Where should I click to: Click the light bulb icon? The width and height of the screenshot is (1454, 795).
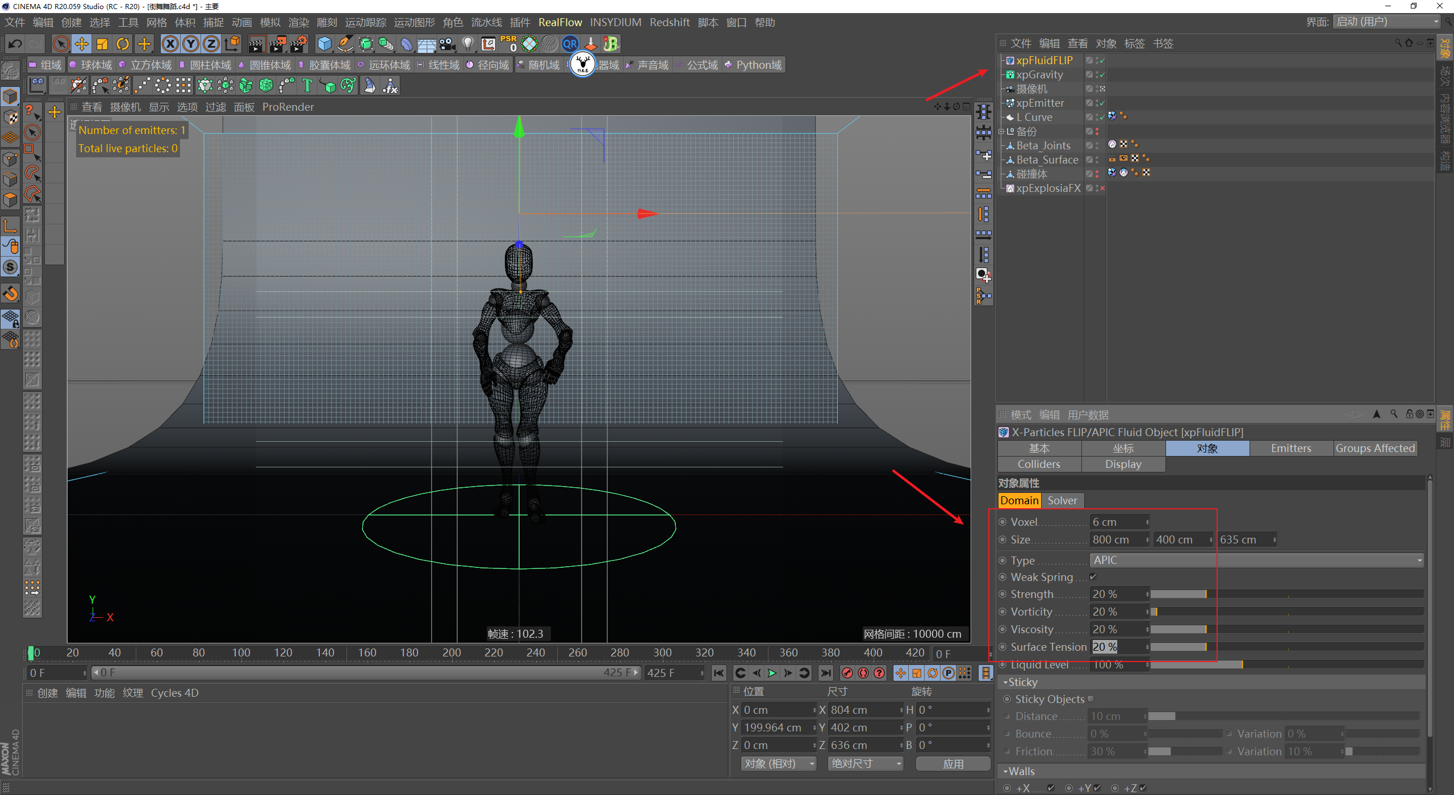tap(467, 44)
